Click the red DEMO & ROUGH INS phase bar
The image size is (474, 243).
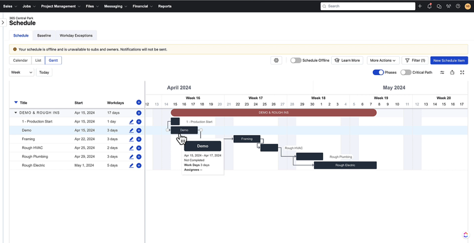coord(274,112)
